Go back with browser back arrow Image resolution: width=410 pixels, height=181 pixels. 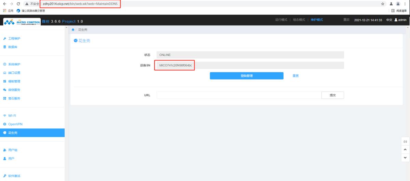[x=4, y=4]
